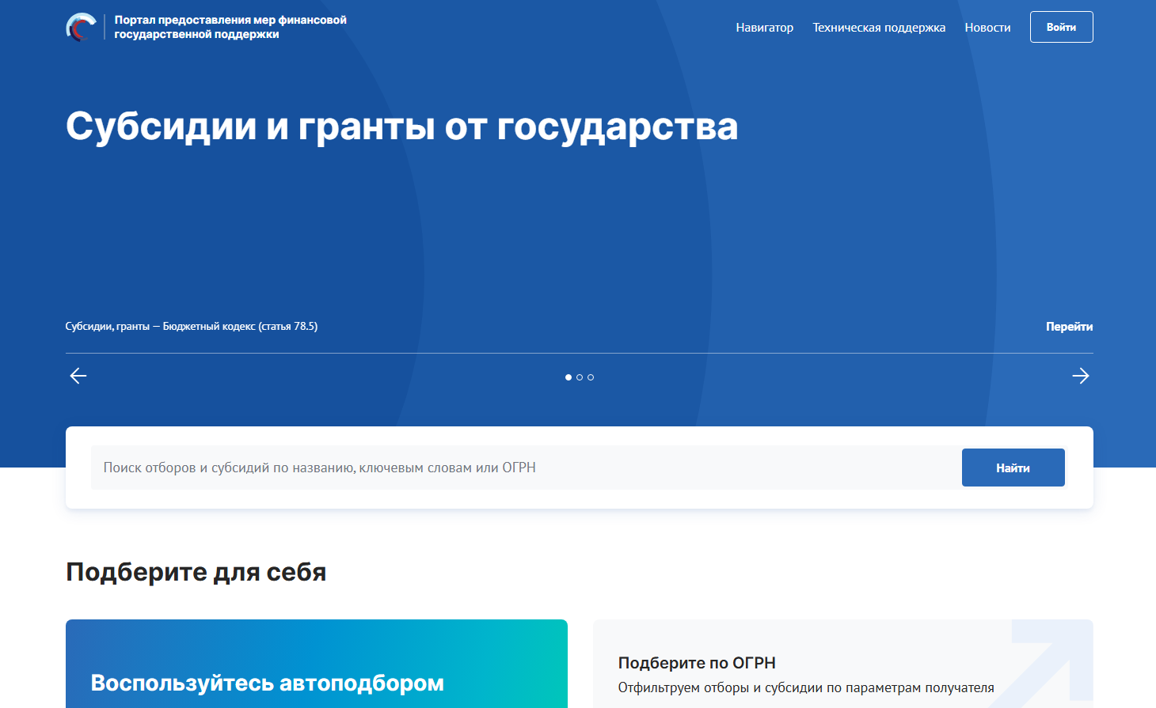Screen dimensions: 1156x708
Task: Open the Воспользуйтесь автоподбором card
Action: [x=317, y=664]
